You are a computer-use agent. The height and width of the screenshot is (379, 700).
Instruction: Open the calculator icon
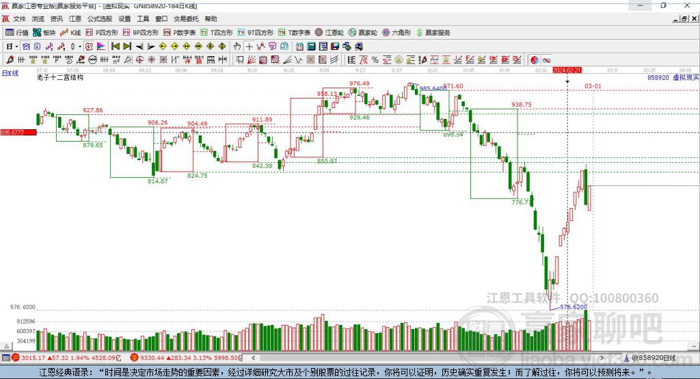(311, 47)
